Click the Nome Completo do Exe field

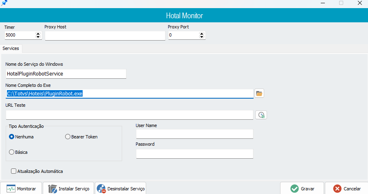[129, 94]
